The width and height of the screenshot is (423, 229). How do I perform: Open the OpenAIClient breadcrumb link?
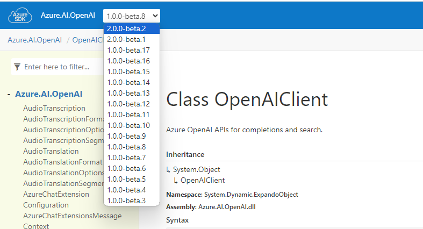tap(88, 40)
